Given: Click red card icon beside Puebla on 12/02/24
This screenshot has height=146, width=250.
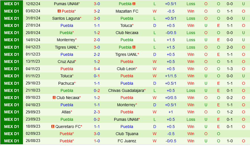Looking at the screenshot, I should click(134, 4).
